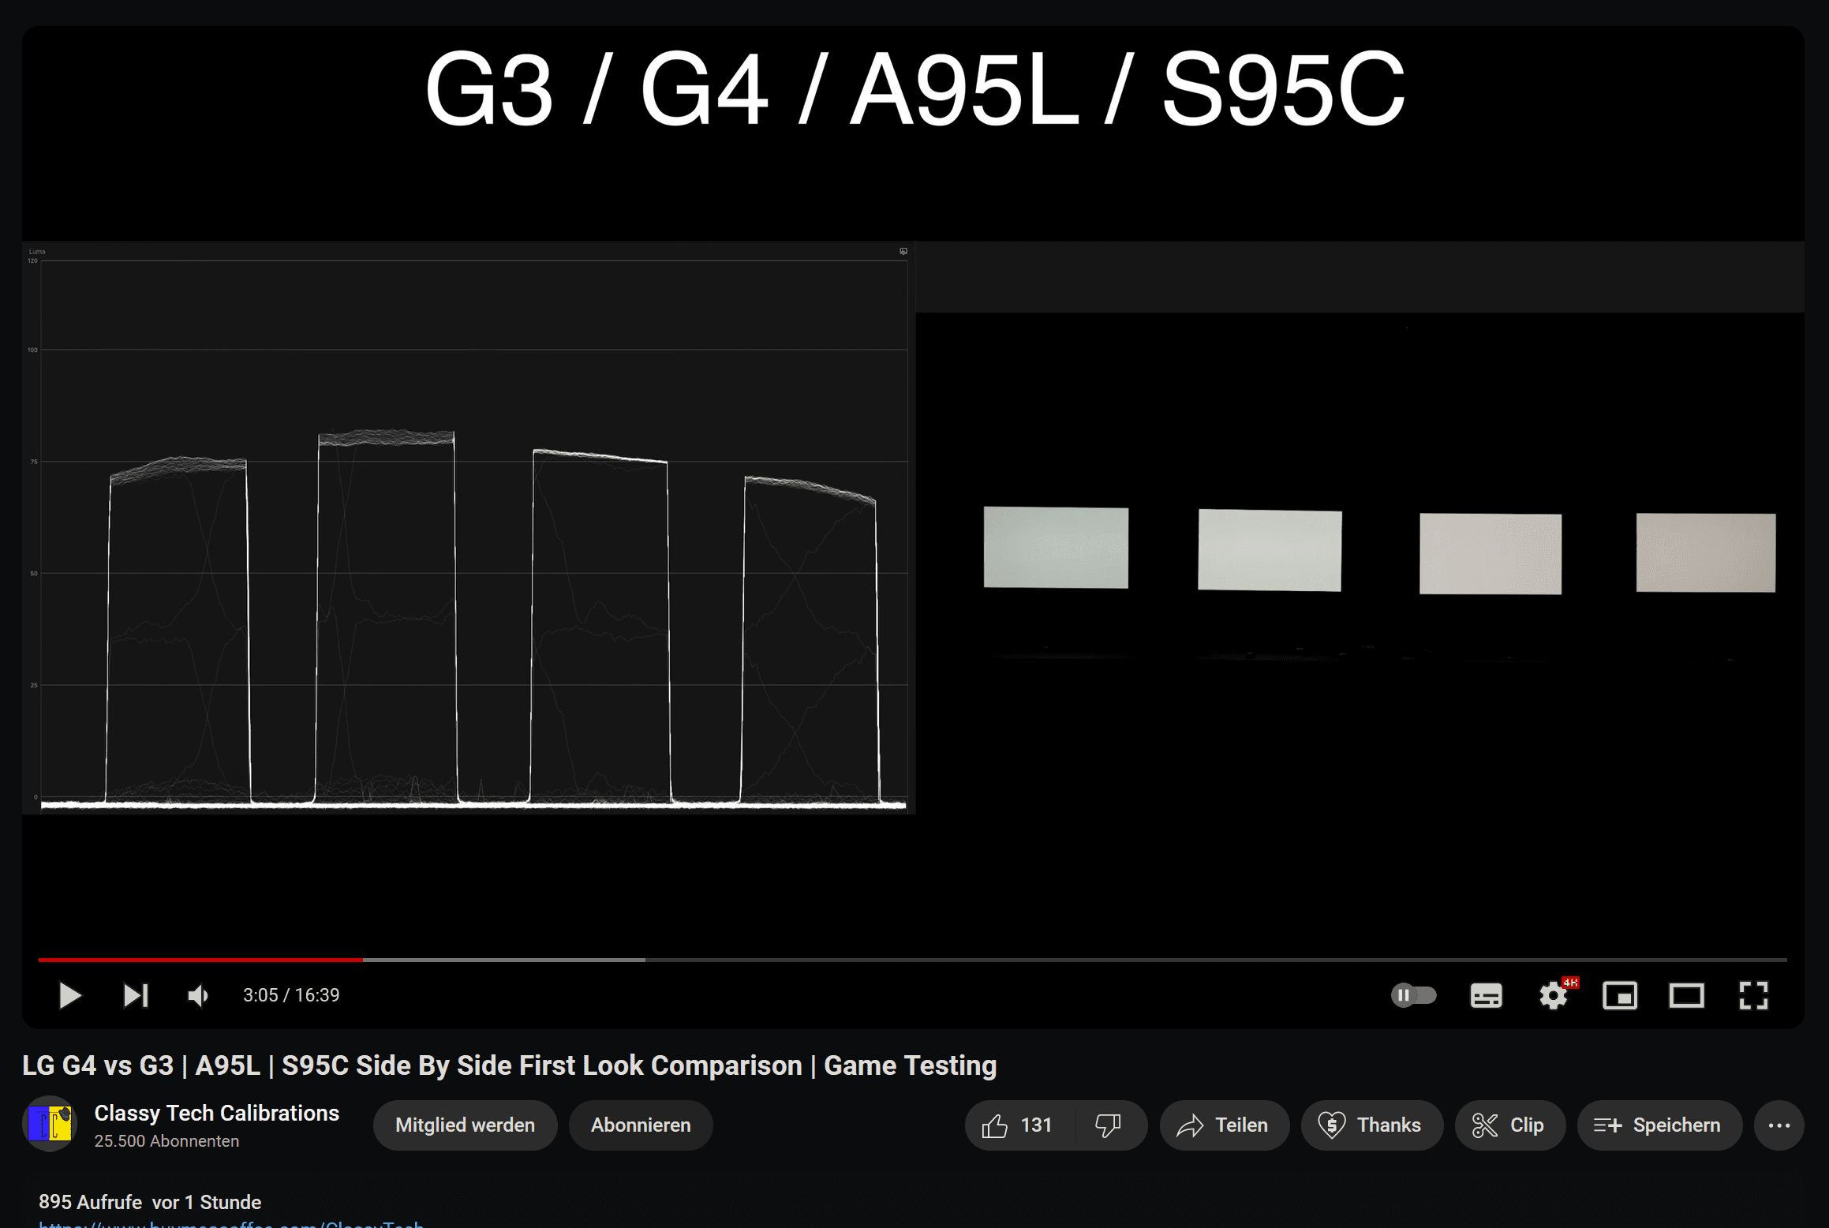The image size is (1829, 1228).
Task: Click the video title text
Action: (x=509, y=1065)
